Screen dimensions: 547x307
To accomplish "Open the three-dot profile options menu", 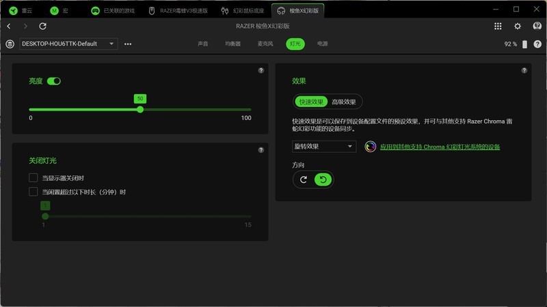I will click(128, 44).
